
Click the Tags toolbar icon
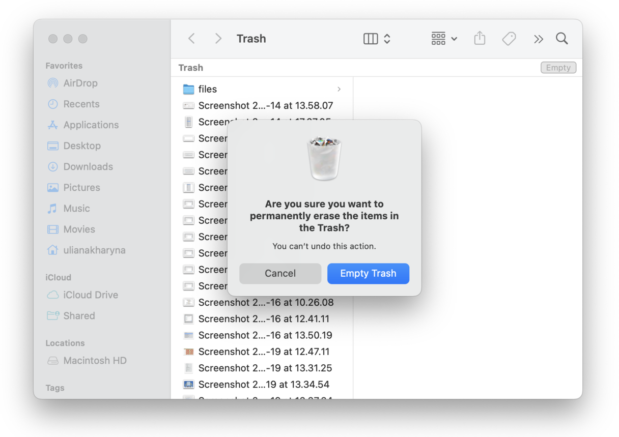click(x=509, y=39)
